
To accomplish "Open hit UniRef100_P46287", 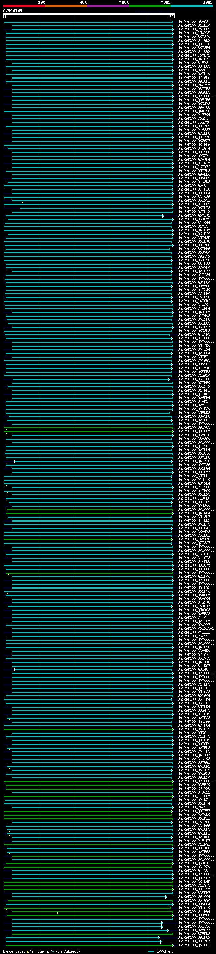I will tap(193, 130).
